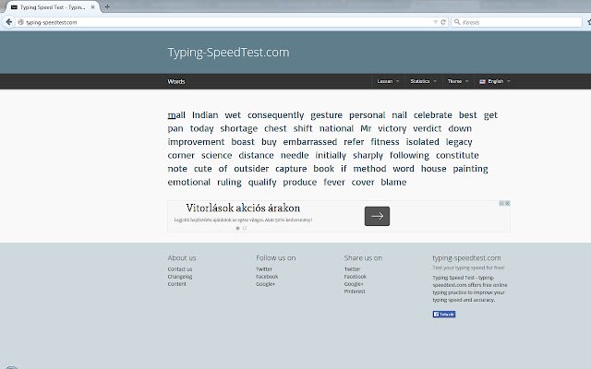591x369 pixels.
Task: Open the Theme dropdown menu
Action: pos(458,81)
